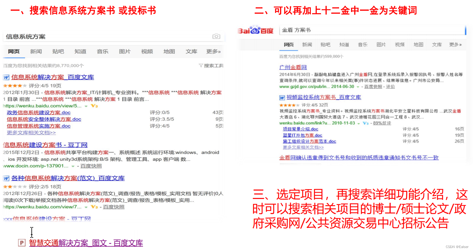Select the 新闻 tab in right Baidu page
Image resolution: width=473 pixels, height=251 pixels.
pyautogui.click(x=307, y=45)
